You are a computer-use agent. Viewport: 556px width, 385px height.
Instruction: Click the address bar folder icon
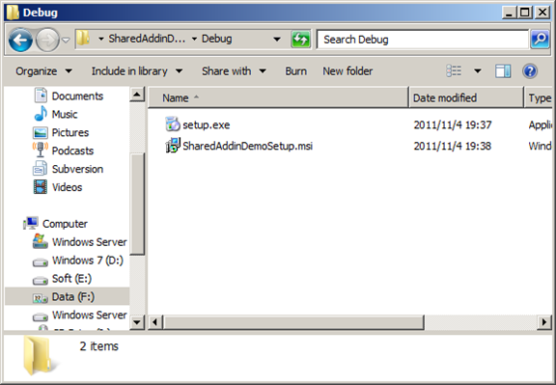(x=83, y=39)
